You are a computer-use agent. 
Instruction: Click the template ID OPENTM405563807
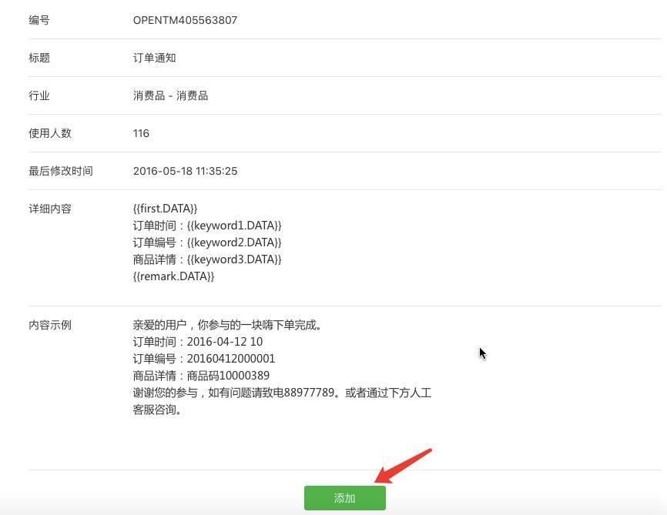pos(185,20)
